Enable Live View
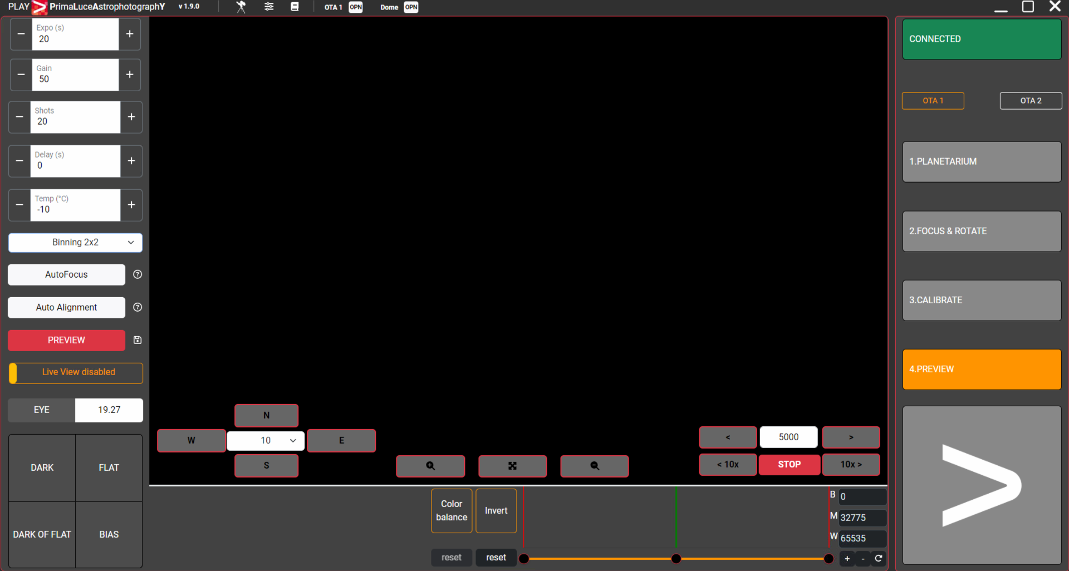The image size is (1069, 571). click(75, 372)
